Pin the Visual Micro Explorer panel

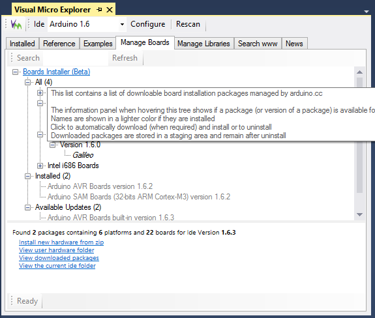(x=99, y=10)
